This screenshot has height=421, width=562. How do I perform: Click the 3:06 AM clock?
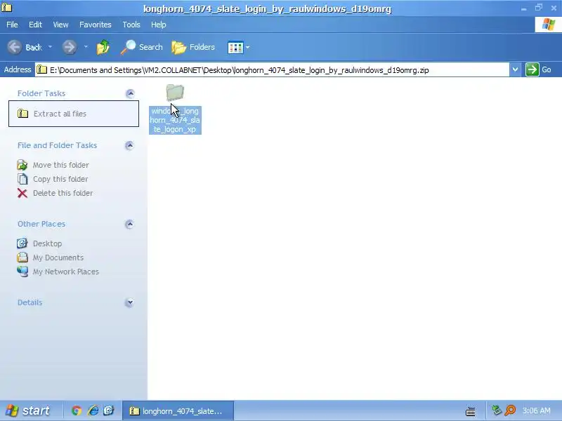tap(536, 410)
